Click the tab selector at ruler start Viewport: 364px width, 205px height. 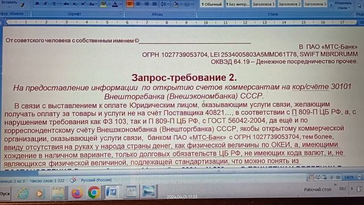1,22
